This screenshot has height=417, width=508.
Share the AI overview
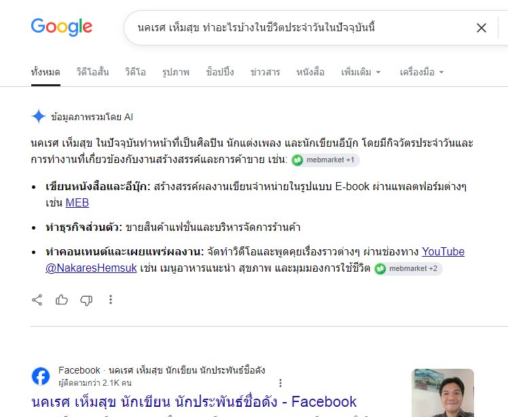point(37,300)
